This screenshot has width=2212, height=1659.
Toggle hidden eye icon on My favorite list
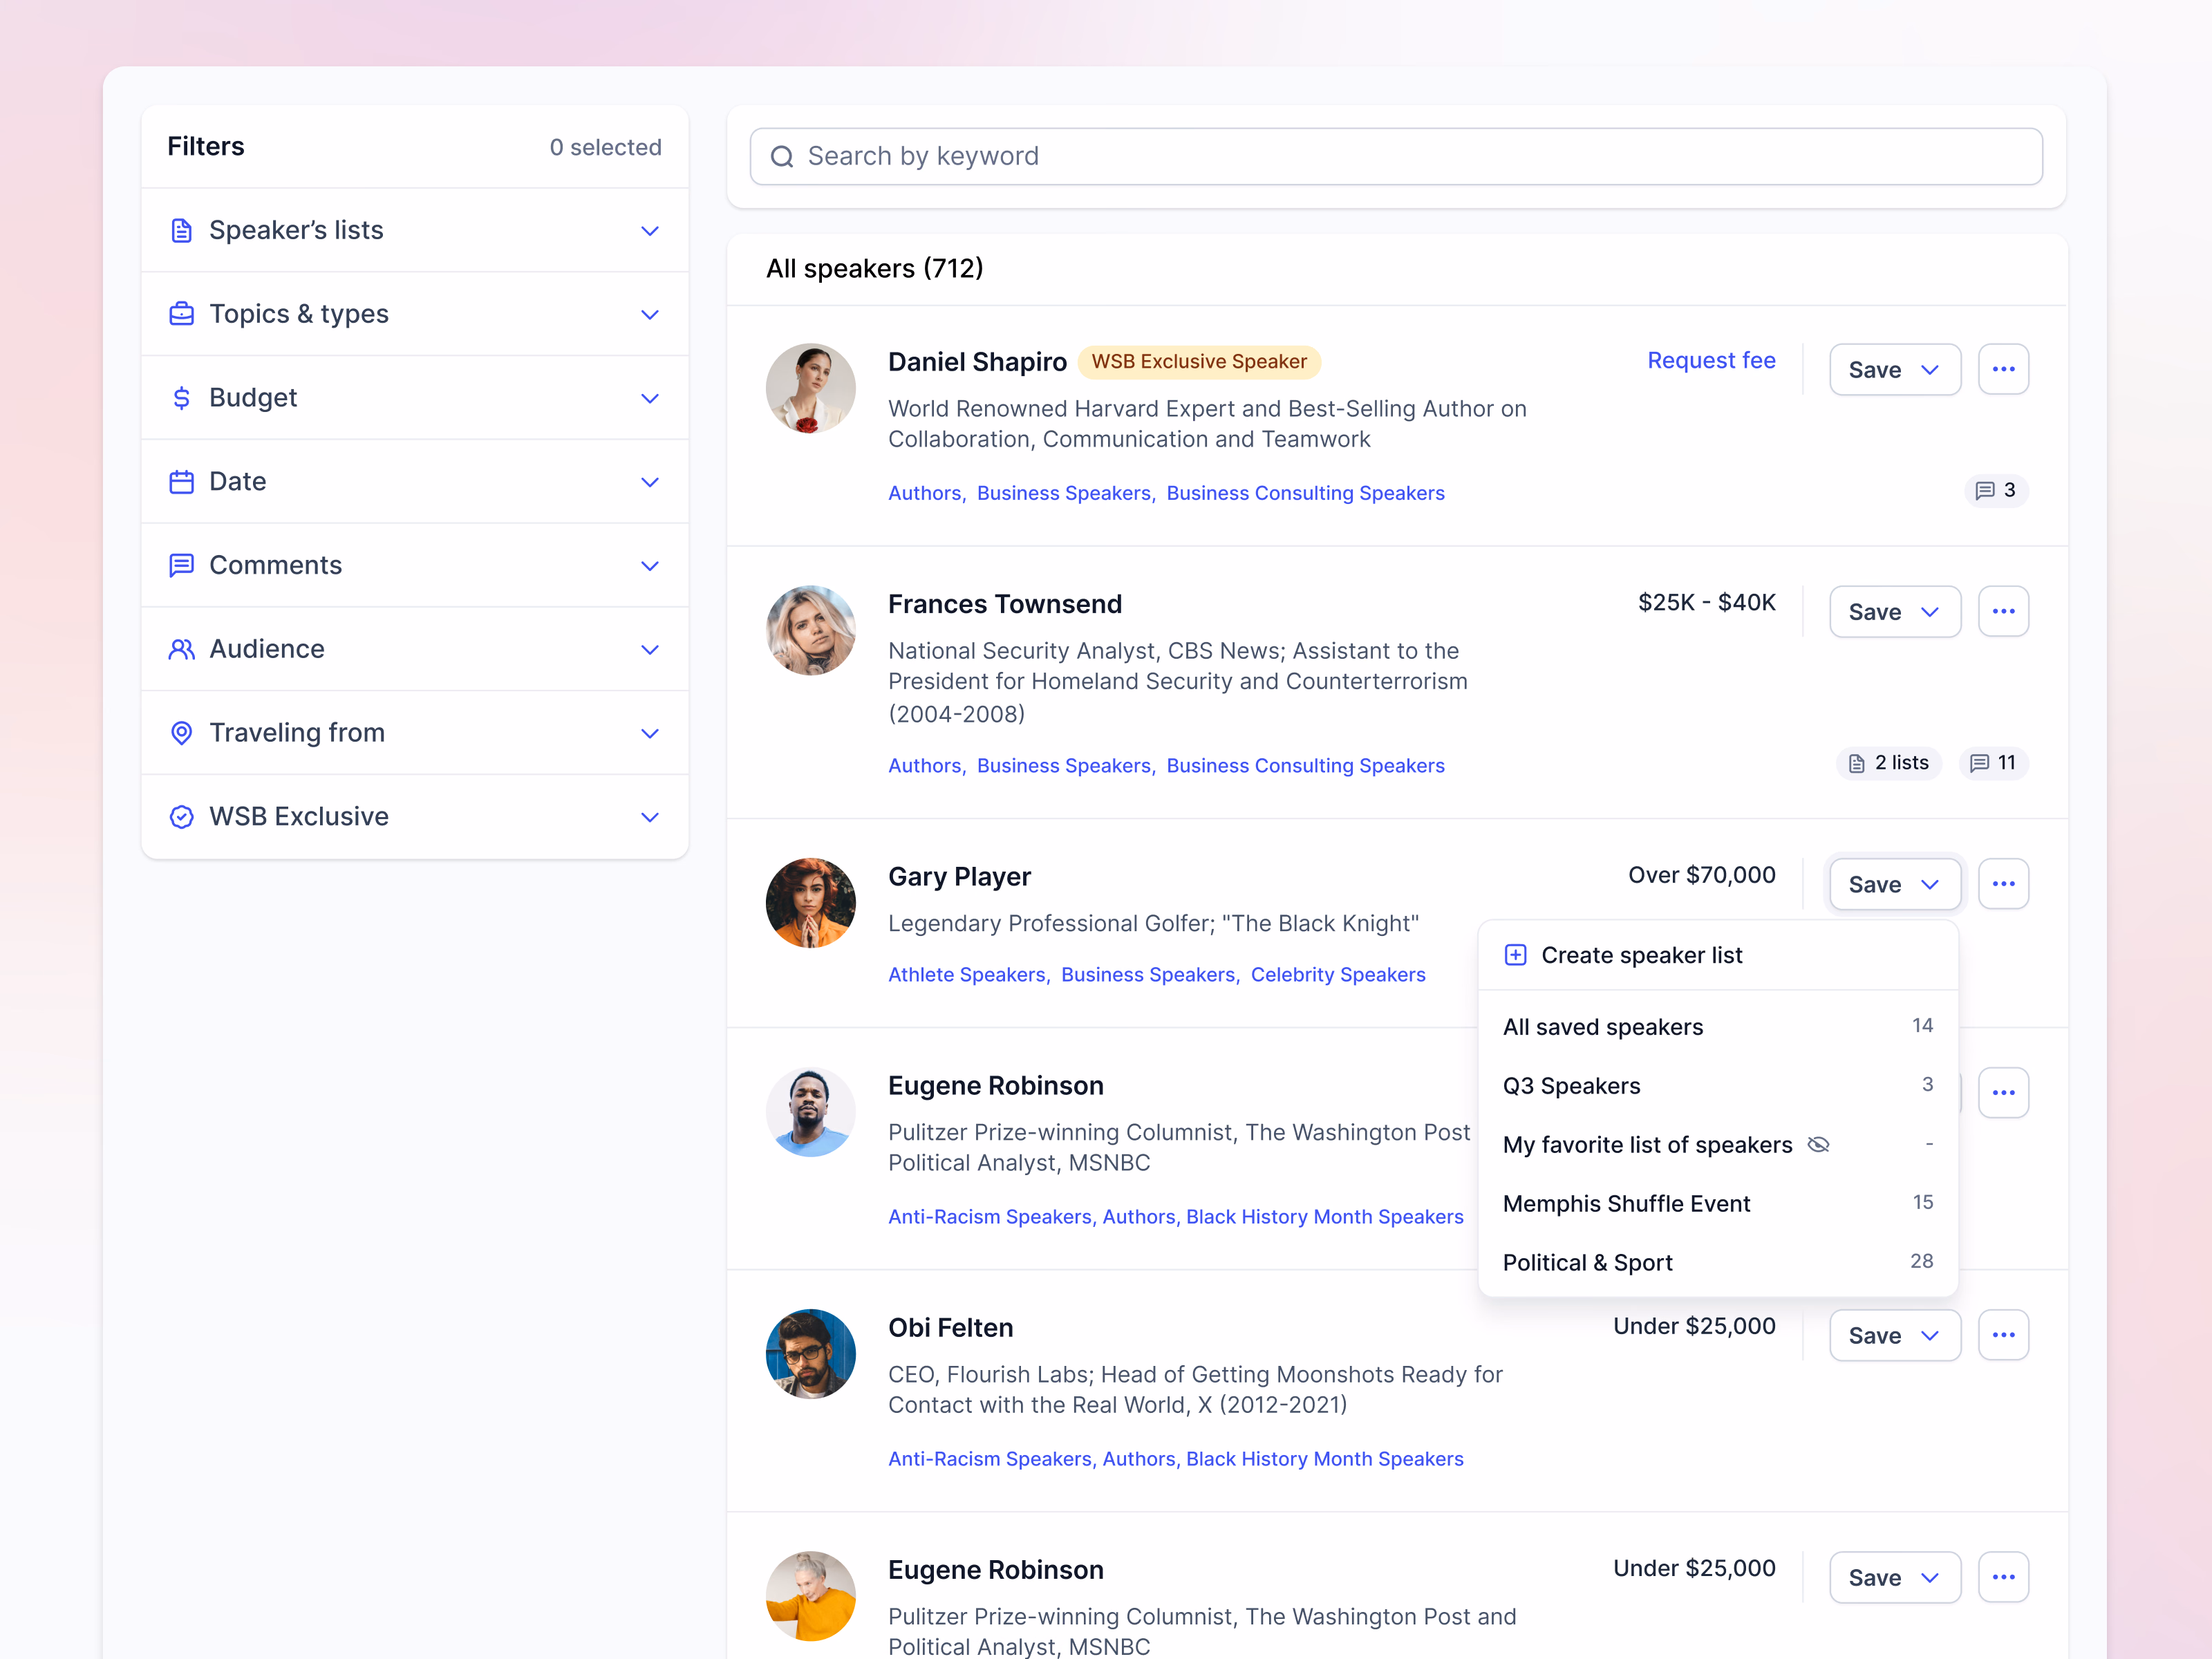click(1819, 1145)
